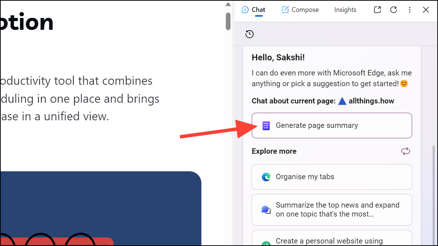
Task: Choose the Organise my tabs suggestion
Action: point(331,177)
